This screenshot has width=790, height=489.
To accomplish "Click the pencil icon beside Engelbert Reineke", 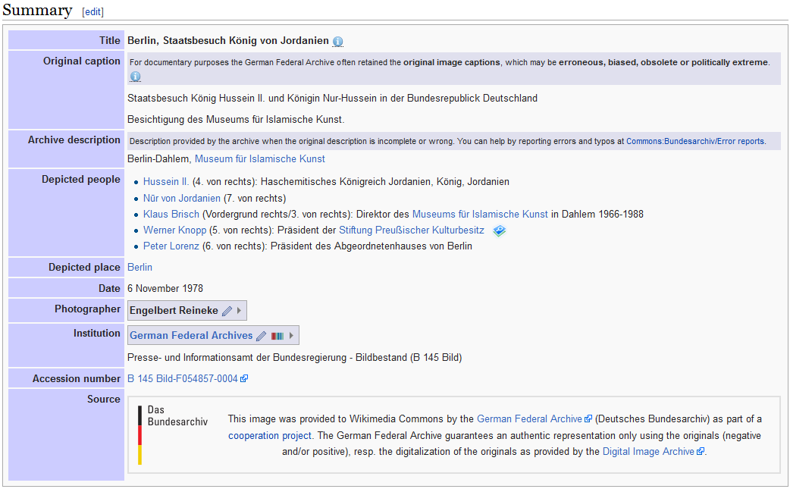I will [227, 311].
